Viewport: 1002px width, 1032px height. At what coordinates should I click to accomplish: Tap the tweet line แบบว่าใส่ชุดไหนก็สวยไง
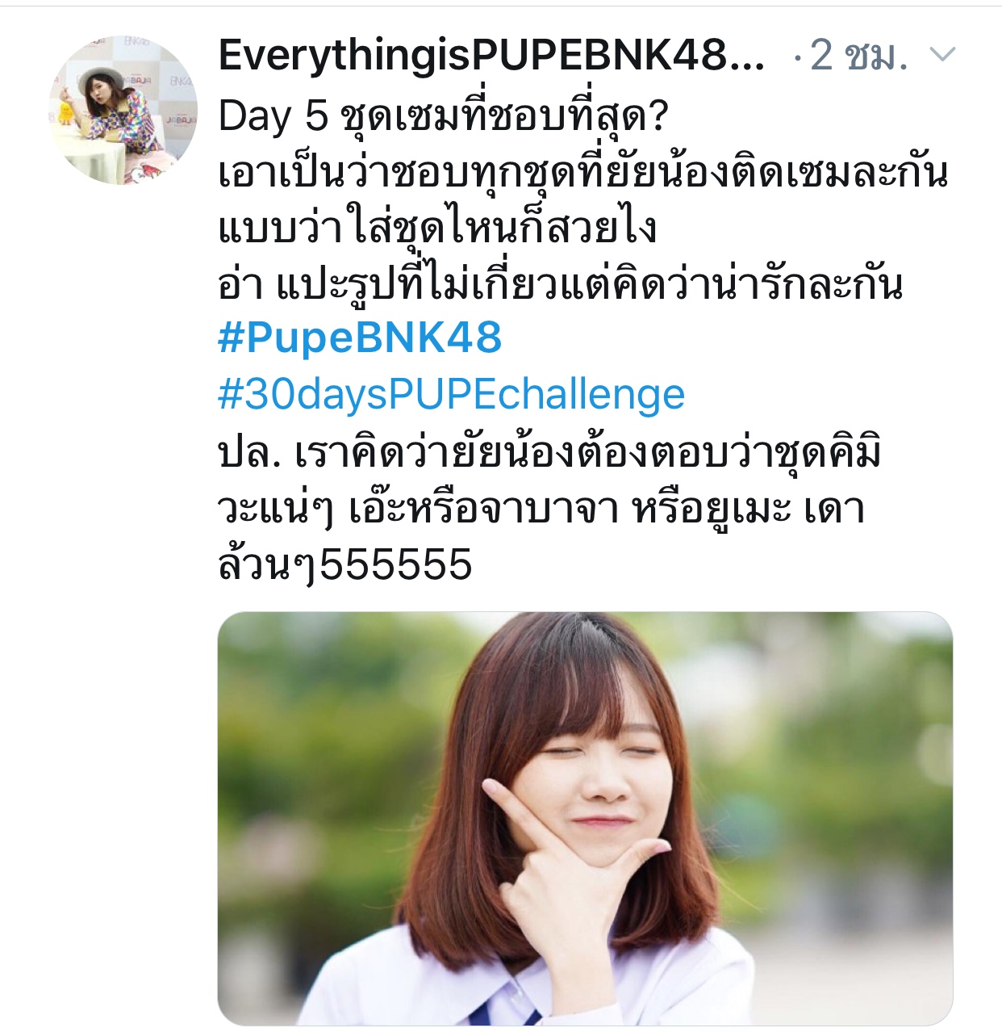pos(436,229)
